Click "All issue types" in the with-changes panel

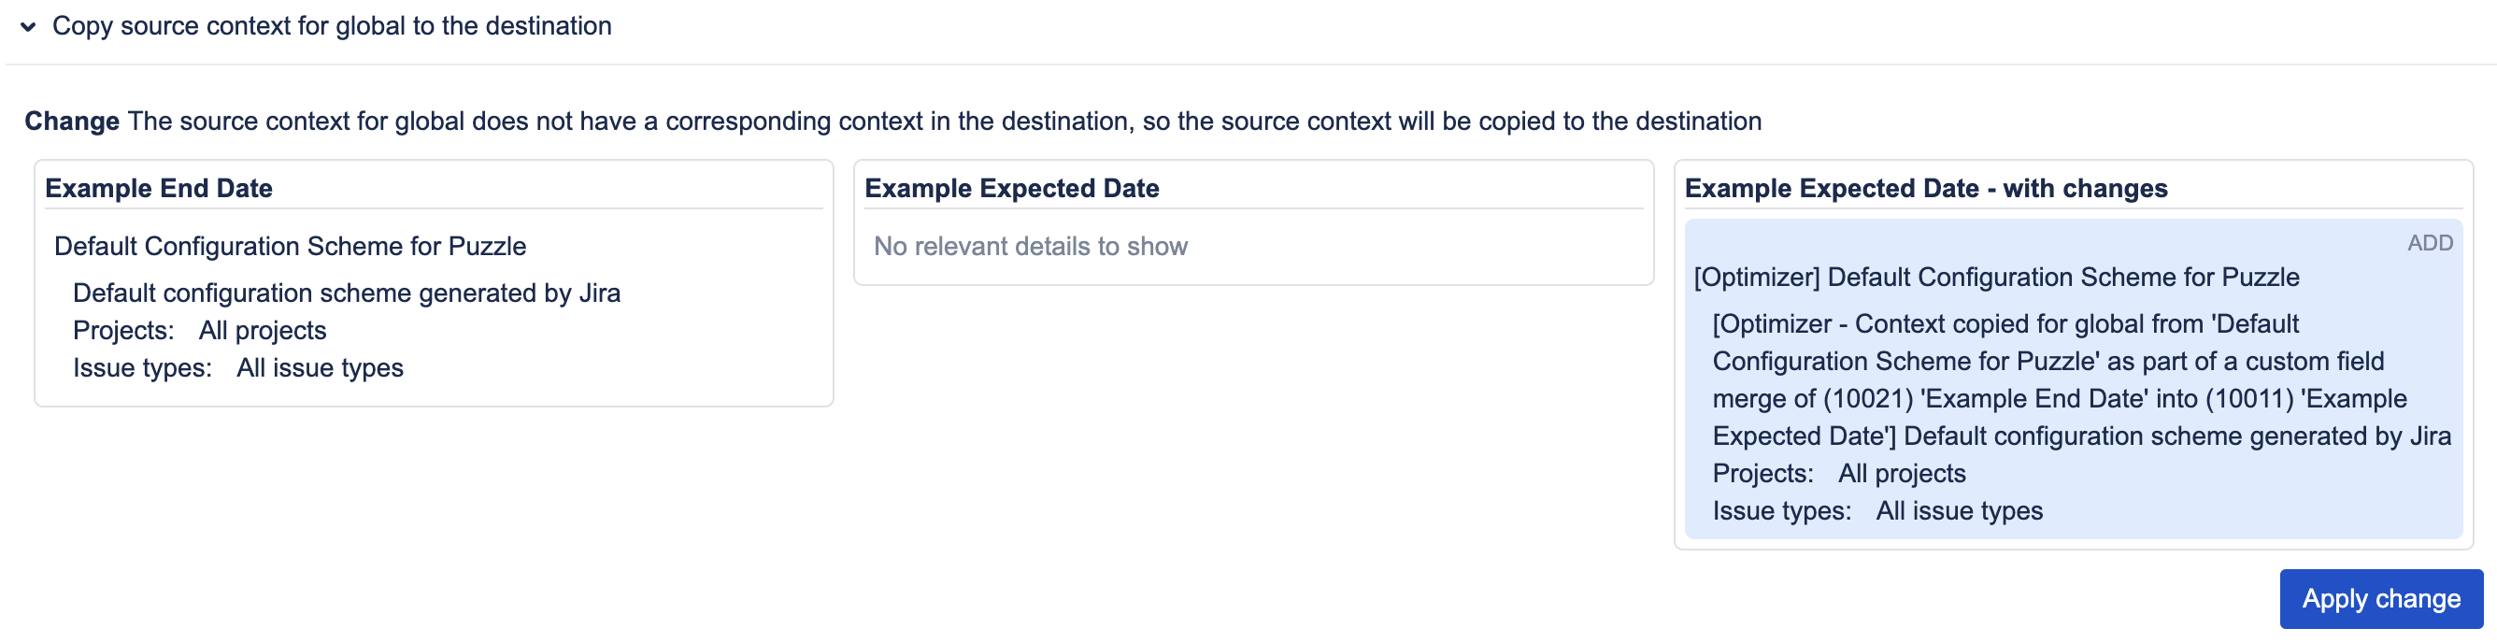click(x=1959, y=511)
